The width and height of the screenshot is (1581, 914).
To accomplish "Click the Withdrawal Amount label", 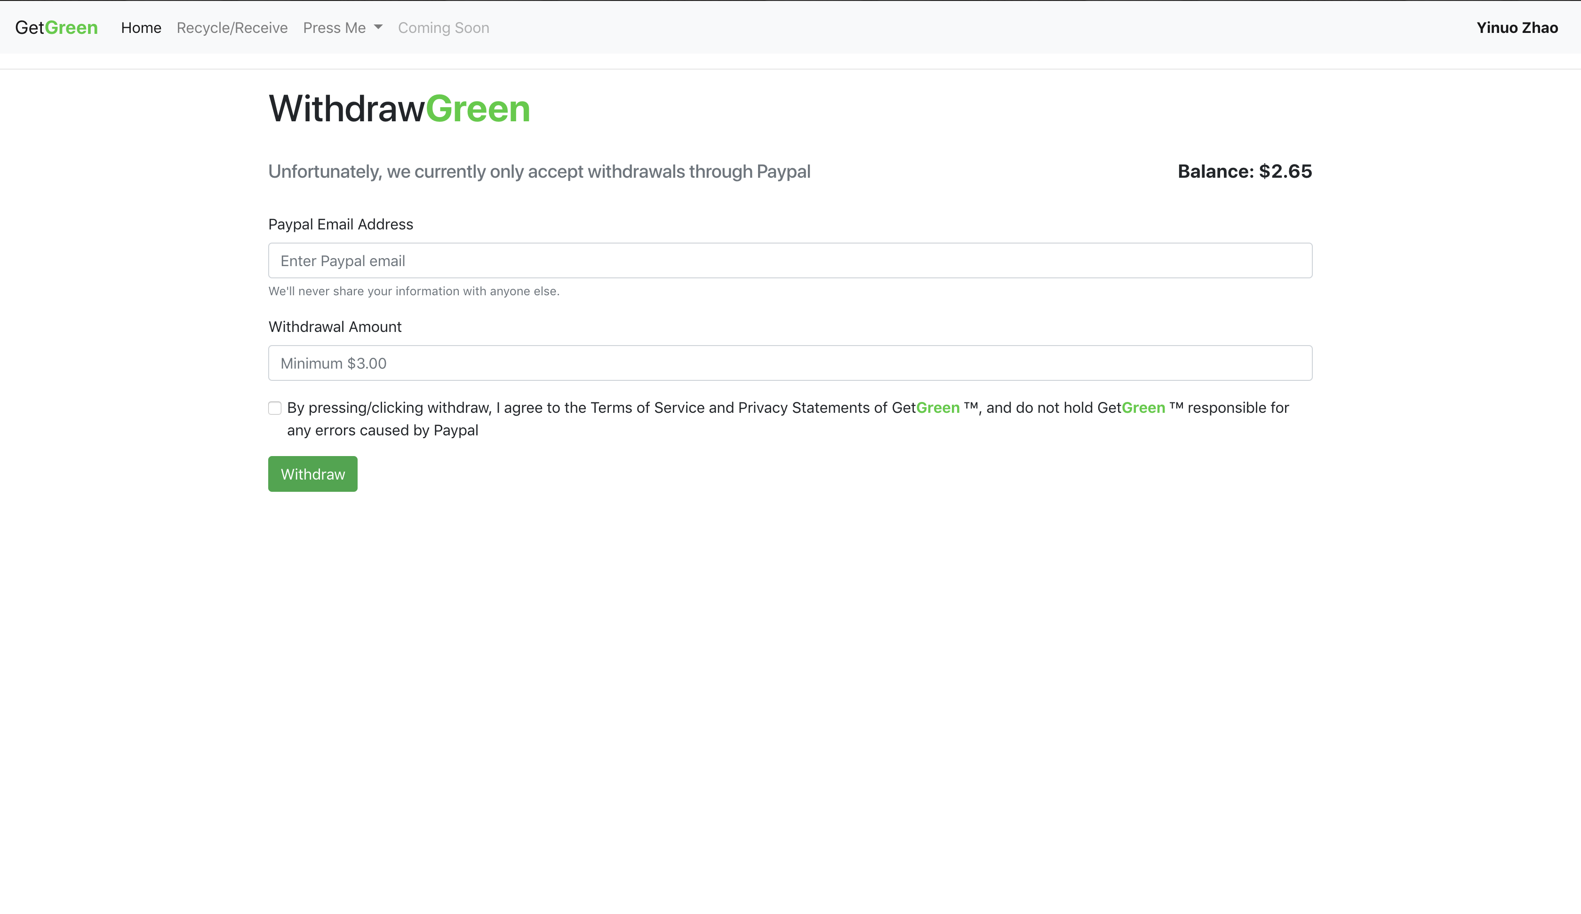I will [x=335, y=327].
